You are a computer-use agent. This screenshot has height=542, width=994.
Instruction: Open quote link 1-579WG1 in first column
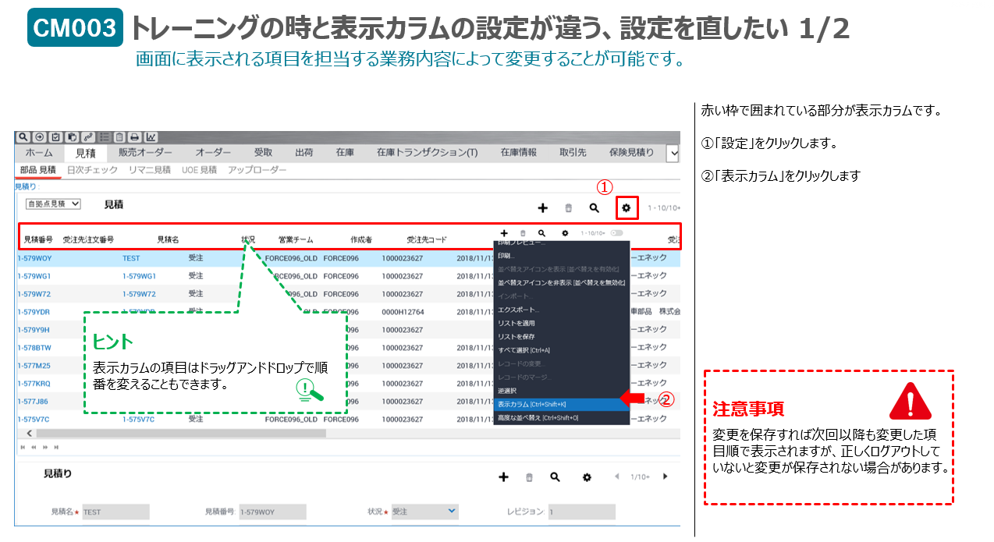[x=34, y=276]
